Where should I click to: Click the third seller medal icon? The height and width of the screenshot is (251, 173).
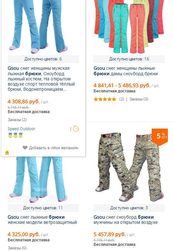(21, 135)
